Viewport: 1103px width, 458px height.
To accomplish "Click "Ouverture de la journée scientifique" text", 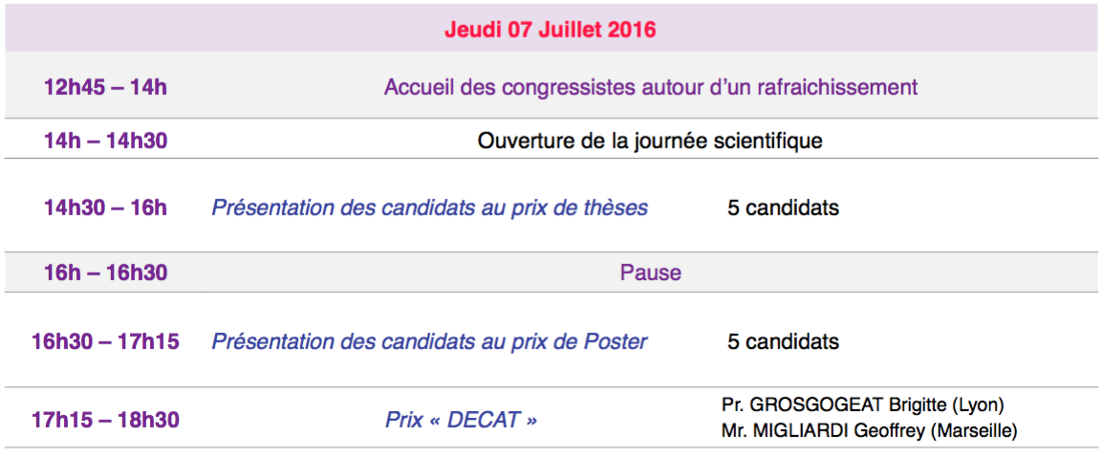I will pos(650,142).
